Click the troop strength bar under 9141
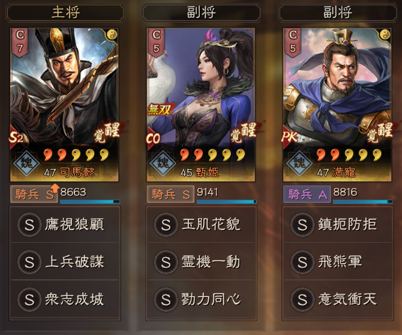Image resolution: width=402 pixels, height=335 pixels. 227,202
